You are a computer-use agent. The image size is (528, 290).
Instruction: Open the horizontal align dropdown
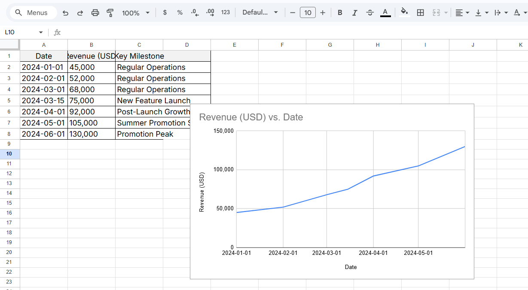462,12
